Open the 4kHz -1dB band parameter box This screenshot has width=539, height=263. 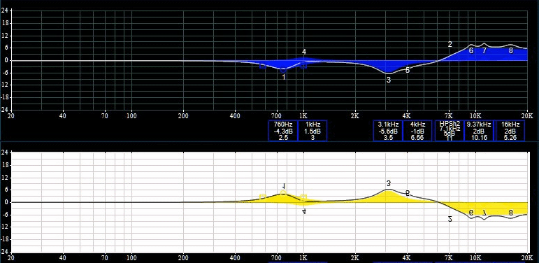[x=417, y=131]
